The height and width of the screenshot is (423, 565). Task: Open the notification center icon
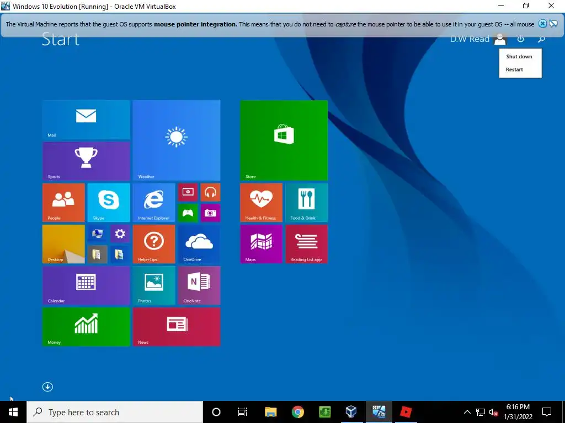[547, 412]
